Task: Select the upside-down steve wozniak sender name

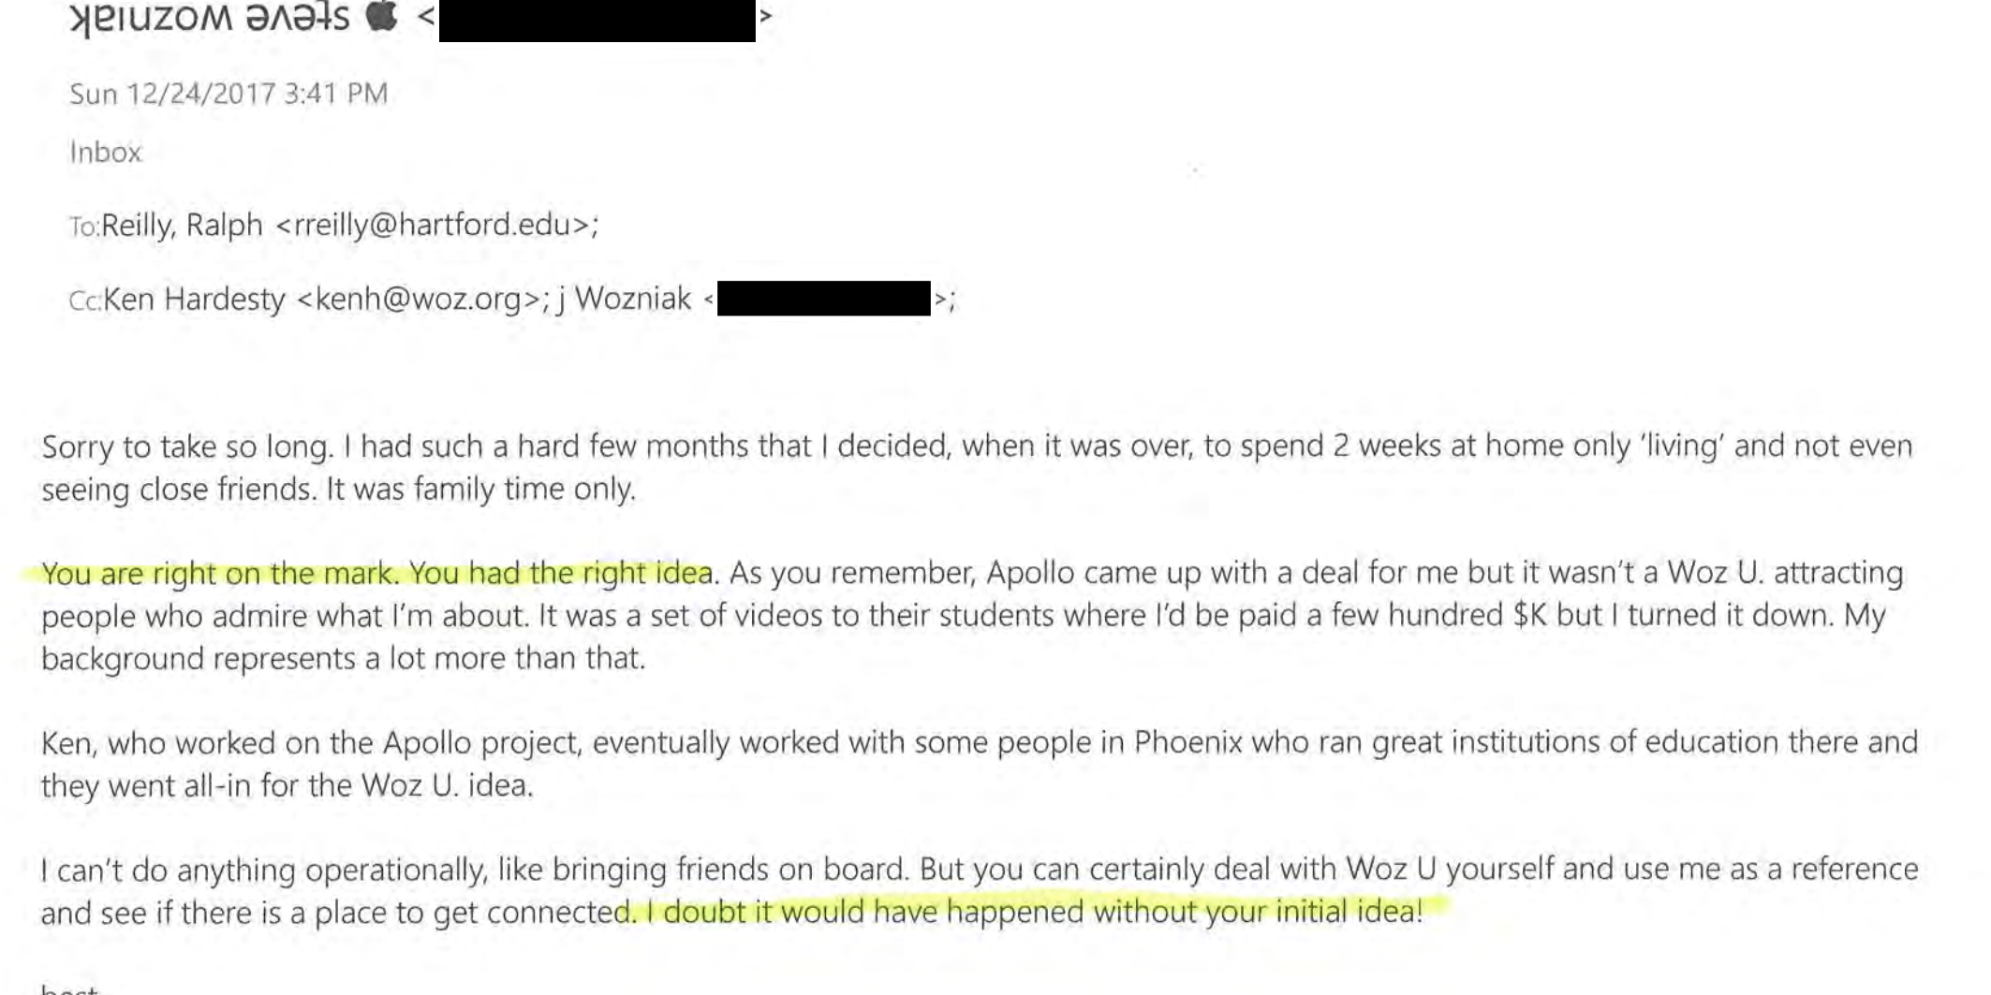Action: [x=210, y=18]
